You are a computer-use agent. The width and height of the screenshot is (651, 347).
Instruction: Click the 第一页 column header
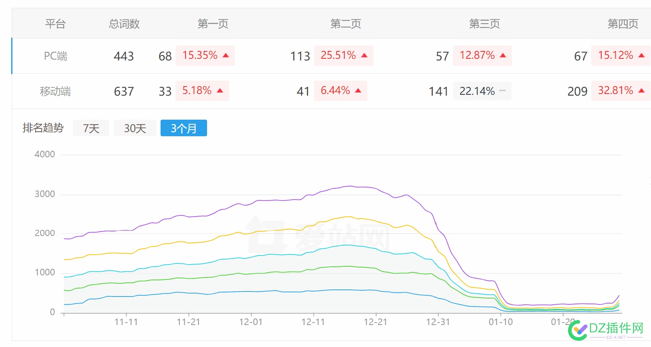pos(213,24)
